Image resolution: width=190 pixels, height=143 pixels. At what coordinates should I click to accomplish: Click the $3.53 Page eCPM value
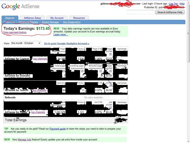[x=109, y=59]
